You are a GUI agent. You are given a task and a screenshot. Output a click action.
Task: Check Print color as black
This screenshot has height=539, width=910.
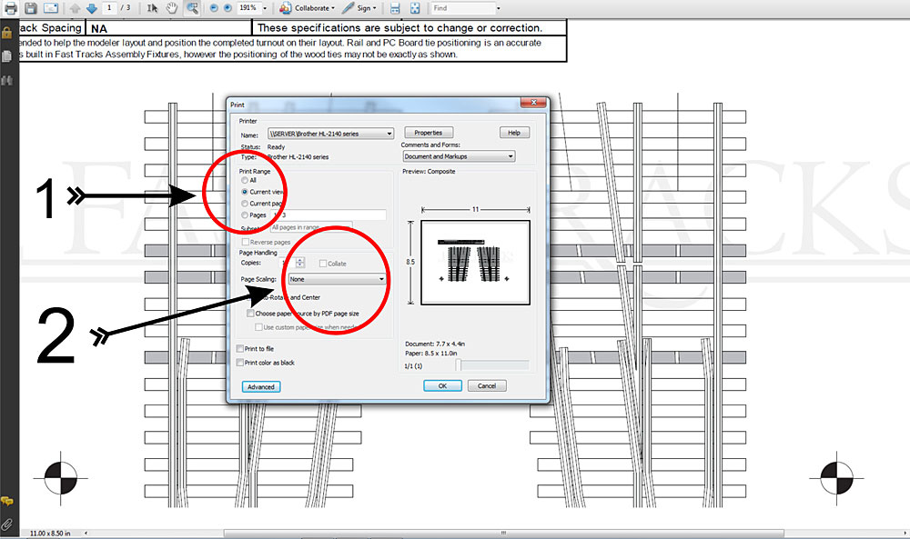tap(239, 363)
